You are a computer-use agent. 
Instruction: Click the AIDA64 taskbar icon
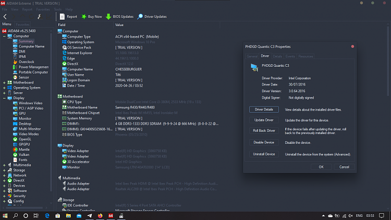(111, 215)
